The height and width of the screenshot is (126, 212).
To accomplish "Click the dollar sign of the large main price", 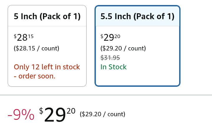I will (41, 111).
